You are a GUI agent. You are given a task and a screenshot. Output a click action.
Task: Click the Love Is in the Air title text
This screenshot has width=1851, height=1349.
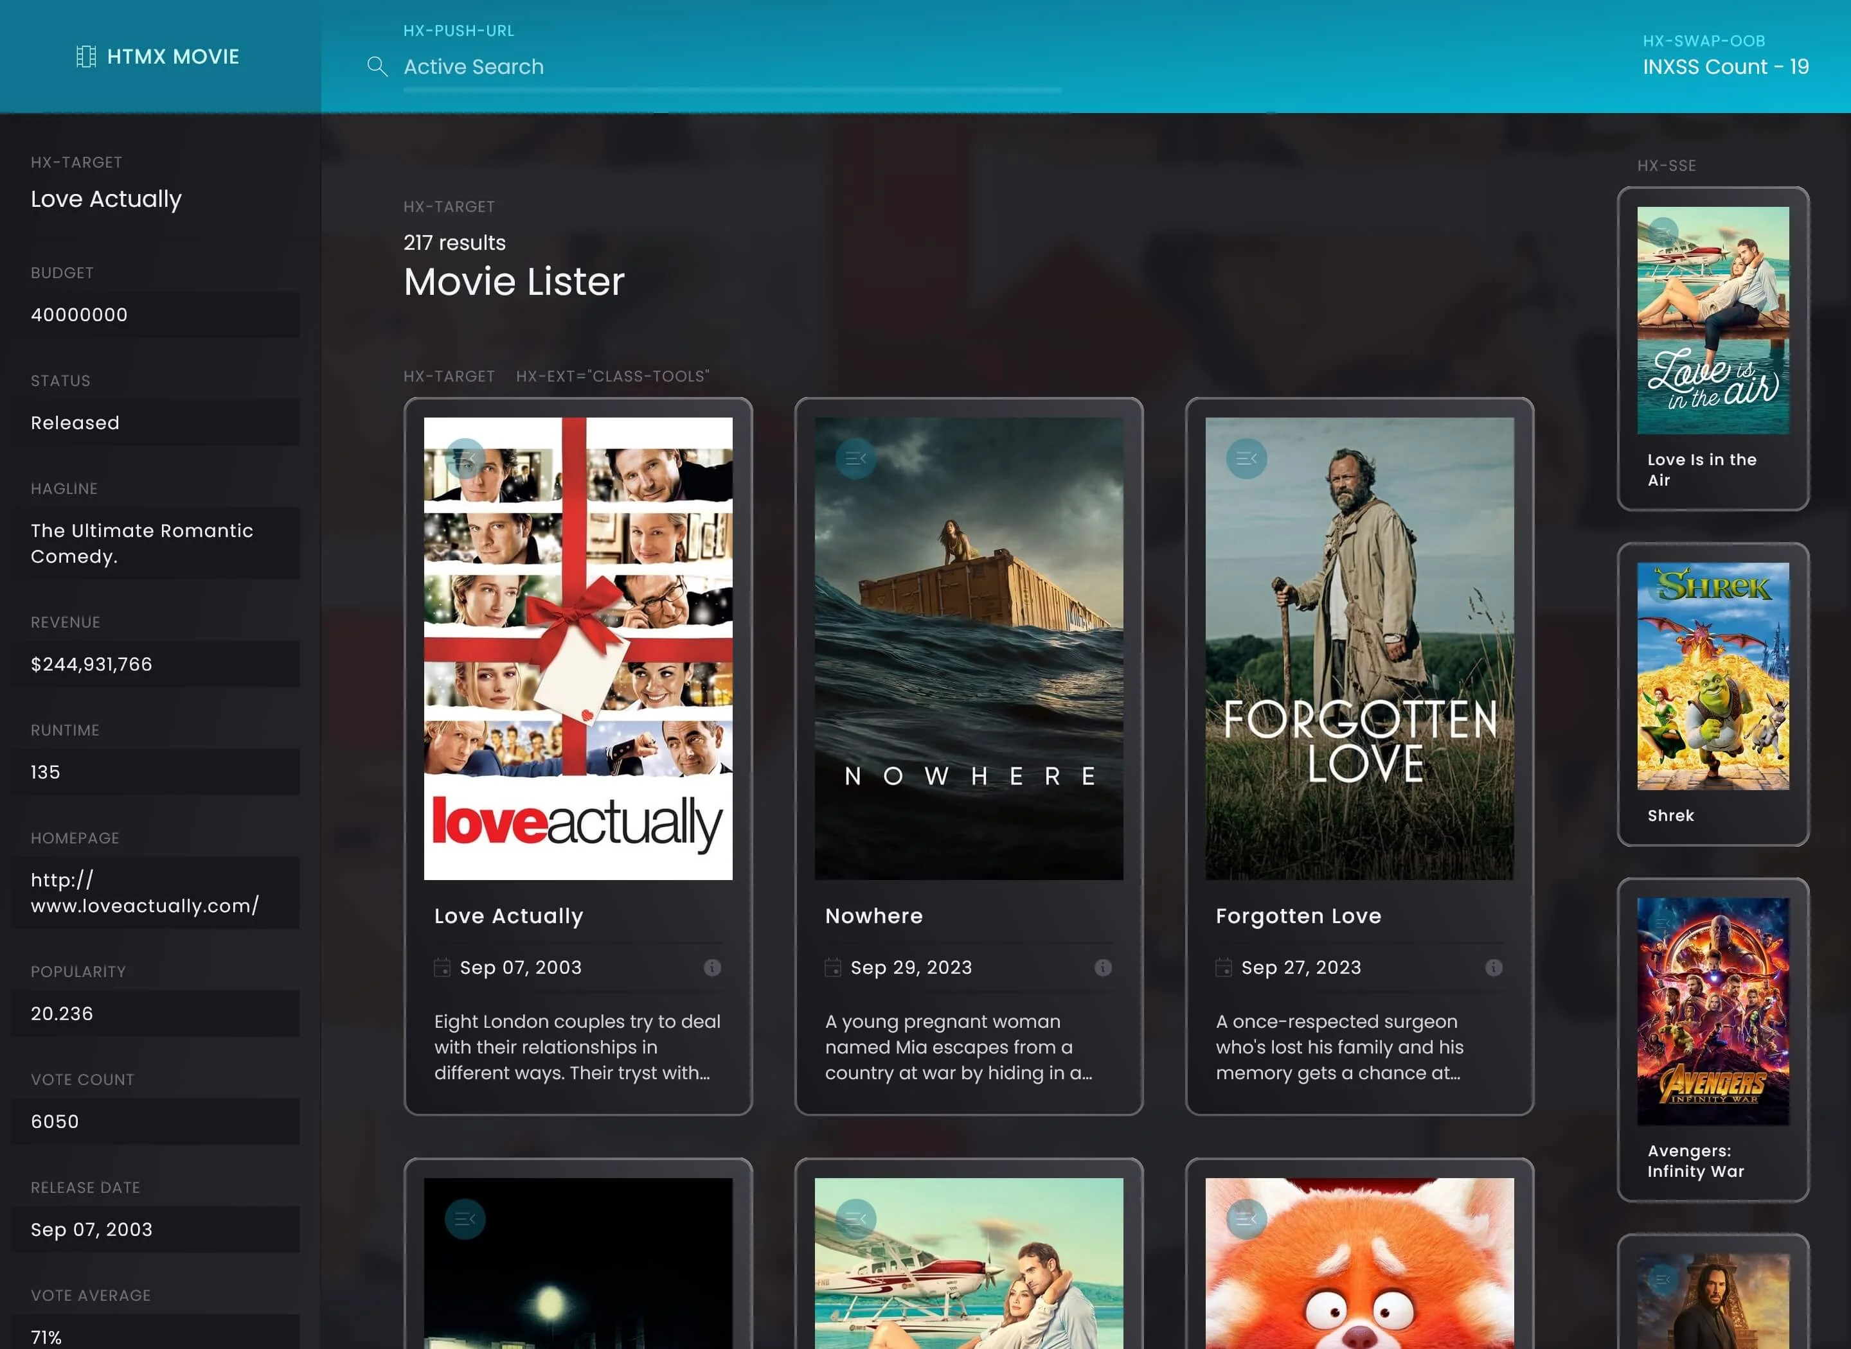1701,470
